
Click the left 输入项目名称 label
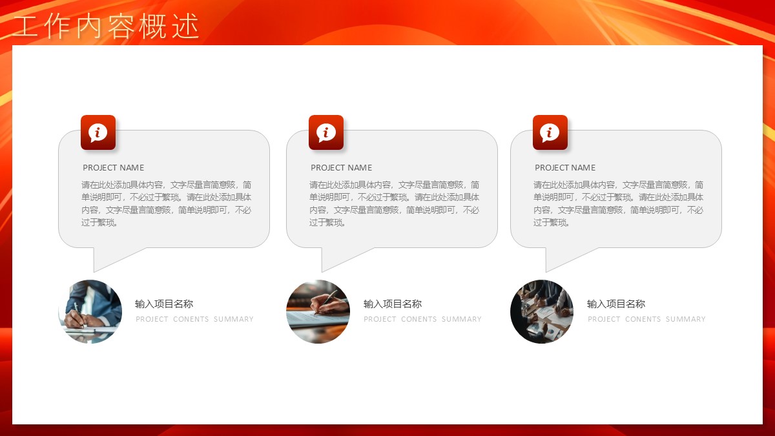(164, 304)
